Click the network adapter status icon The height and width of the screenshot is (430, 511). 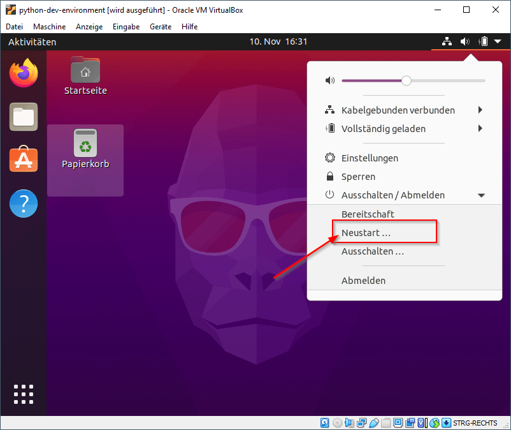(x=361, y=422)
